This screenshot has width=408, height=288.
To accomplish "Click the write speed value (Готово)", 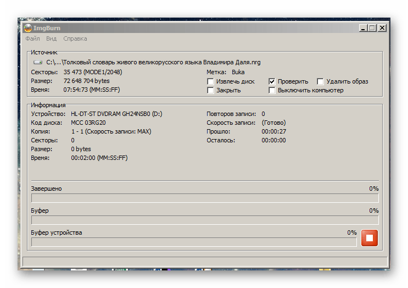I will [x=273, y=123].
